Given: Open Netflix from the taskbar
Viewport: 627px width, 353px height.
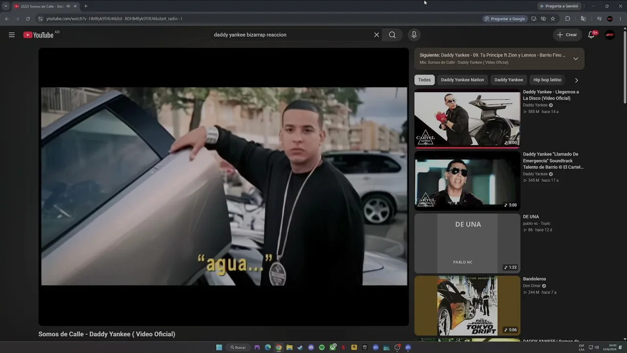Looking at the screenshot, I should click(x=343, y=348).
